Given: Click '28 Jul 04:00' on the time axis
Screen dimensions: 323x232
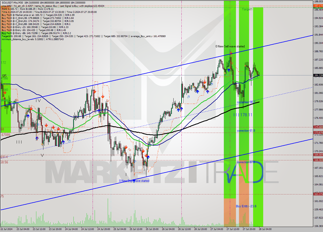Looking at the screenshot, I should coord(265,229).
